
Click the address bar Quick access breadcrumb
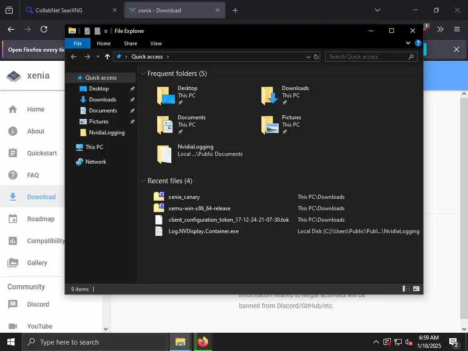point(147,57)
